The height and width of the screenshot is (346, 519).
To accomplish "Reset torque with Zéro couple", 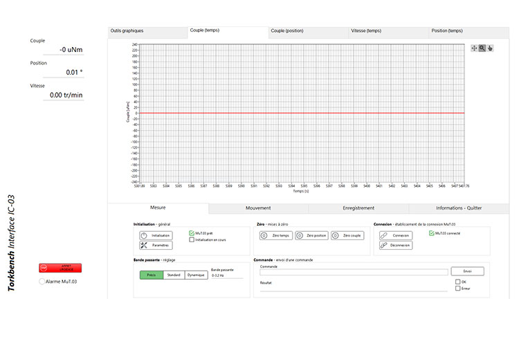I will pyautogui.click(x=347, y=235).
